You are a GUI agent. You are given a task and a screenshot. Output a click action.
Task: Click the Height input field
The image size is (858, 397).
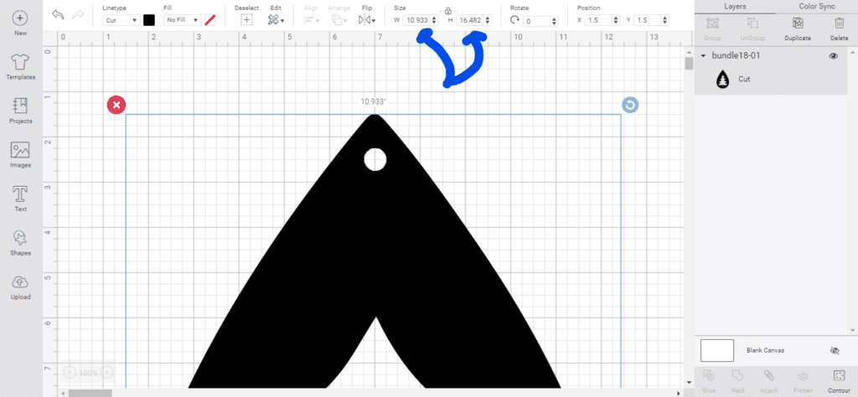click(469, 21)
